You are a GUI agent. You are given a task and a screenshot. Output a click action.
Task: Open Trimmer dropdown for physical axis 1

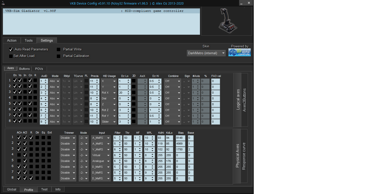pos(68,138)
